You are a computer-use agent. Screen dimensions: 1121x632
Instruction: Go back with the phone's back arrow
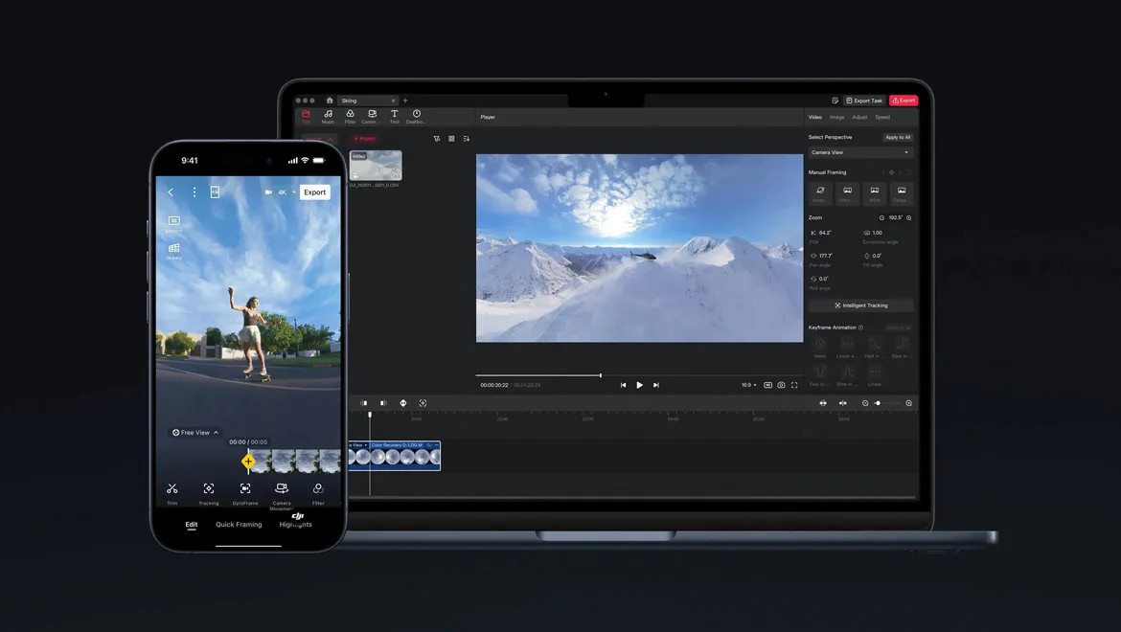pyautogui.click(x=171, y=192)
